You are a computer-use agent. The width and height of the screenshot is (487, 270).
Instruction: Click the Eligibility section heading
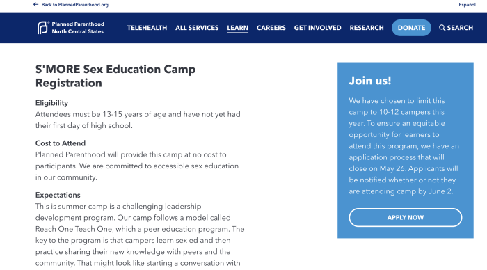click(51, 103)
